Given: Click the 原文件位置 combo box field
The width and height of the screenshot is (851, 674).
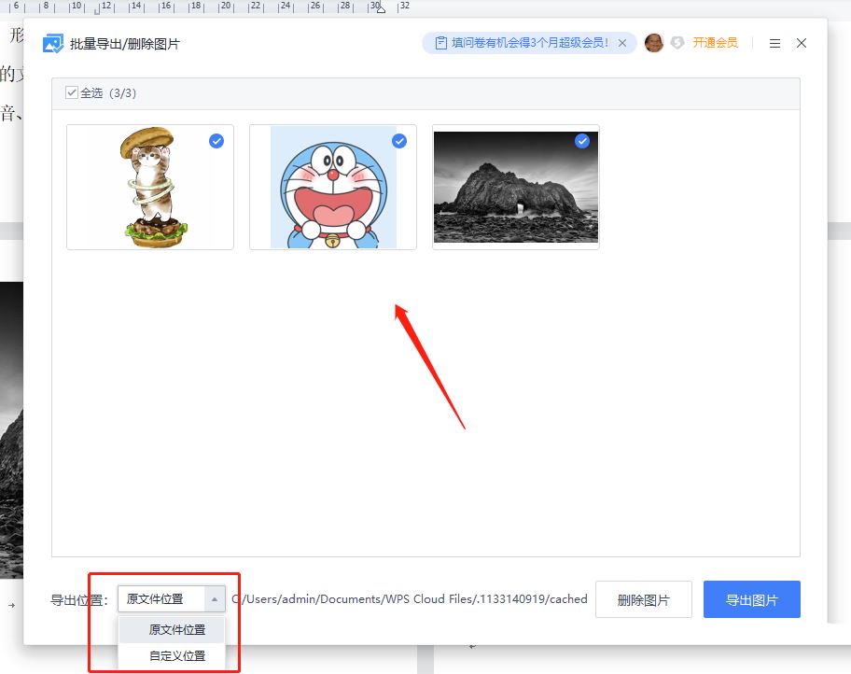Looking at the screenshot, I should 172,599.
